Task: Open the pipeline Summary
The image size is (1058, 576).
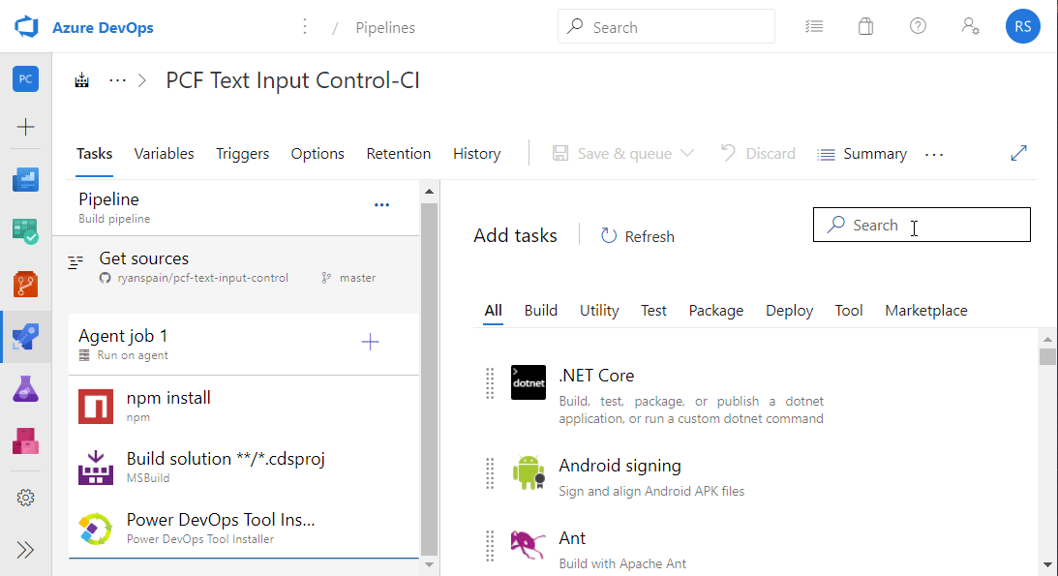Action: tap(862, 154)
